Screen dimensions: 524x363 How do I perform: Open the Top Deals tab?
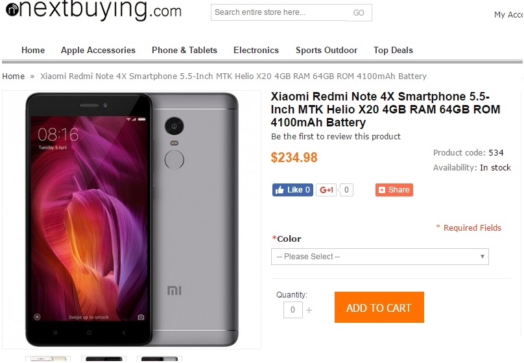pyautogui.click(x=394, y=50)
